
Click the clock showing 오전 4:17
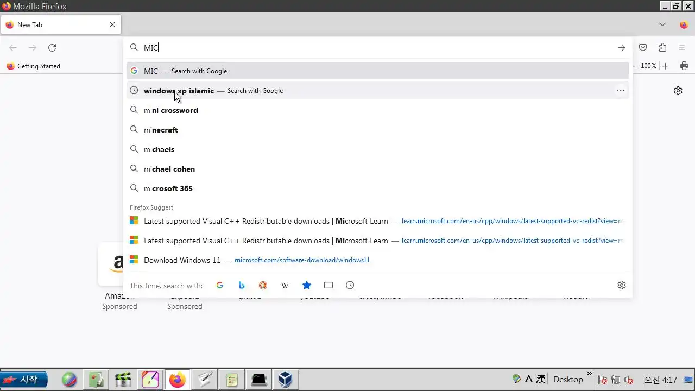(x=660, y=380)
